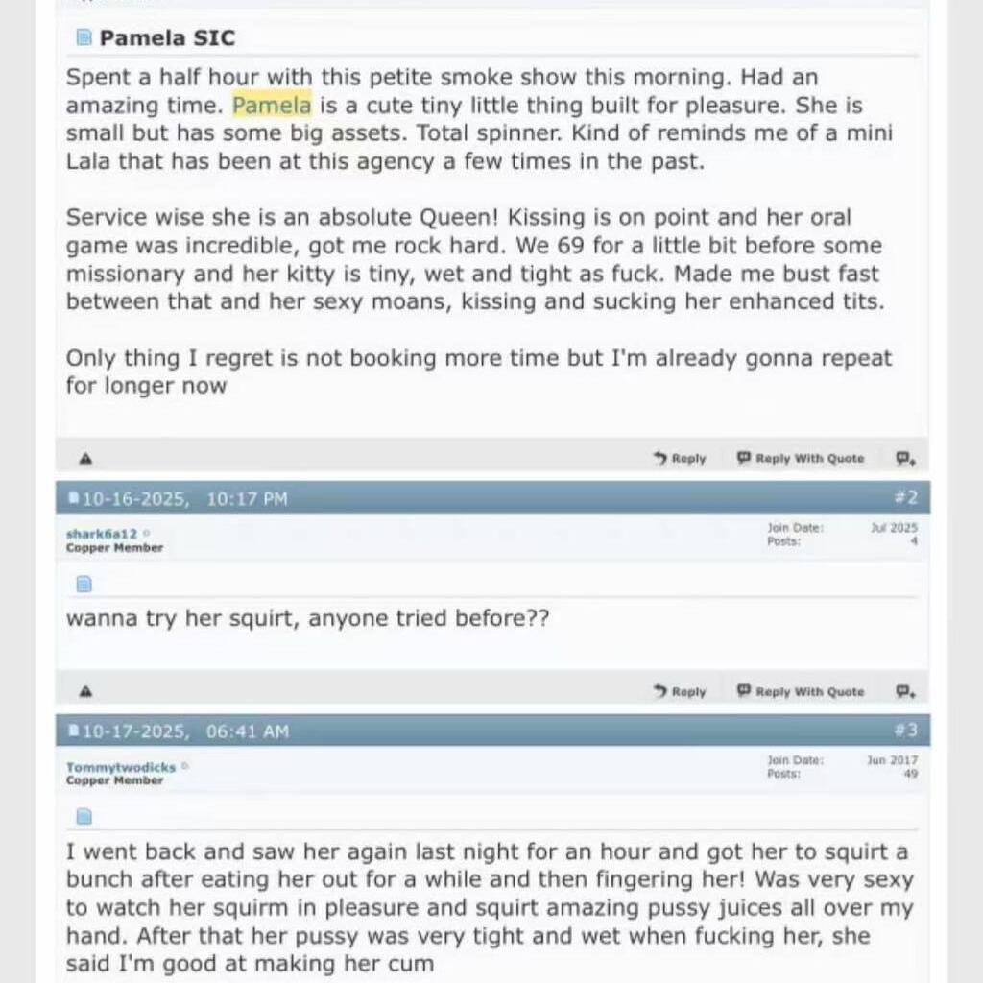Viewport: 983px width, 983px height.
Task: Click the document icon in post #3's body
Action: tap(84, 817)
